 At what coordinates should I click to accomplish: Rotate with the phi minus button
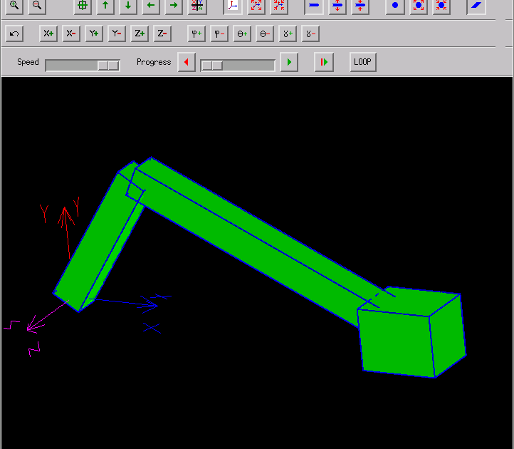click(x=219, y=33)
